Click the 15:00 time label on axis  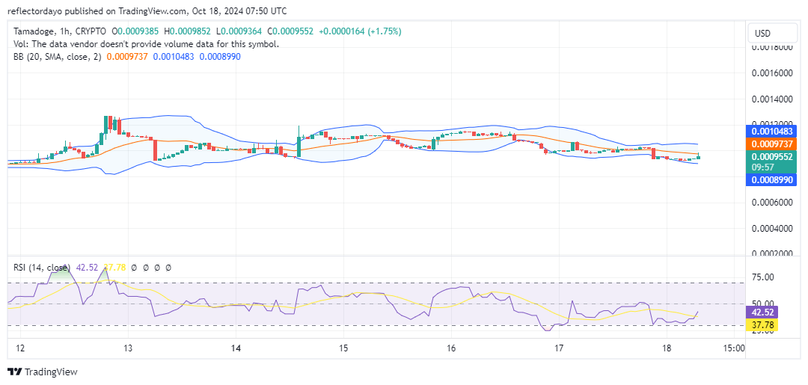coord(735,348)
